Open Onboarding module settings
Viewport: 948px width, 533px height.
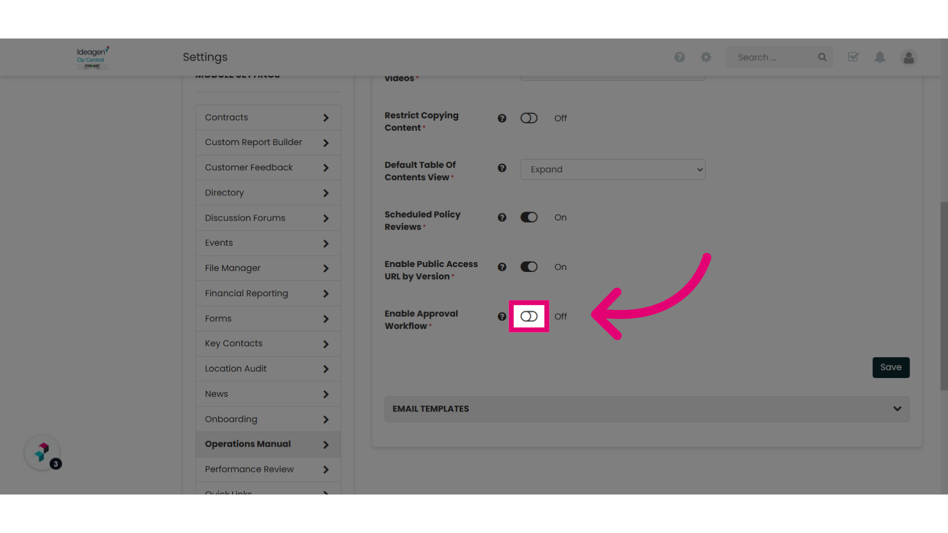(x=268, y=419)
